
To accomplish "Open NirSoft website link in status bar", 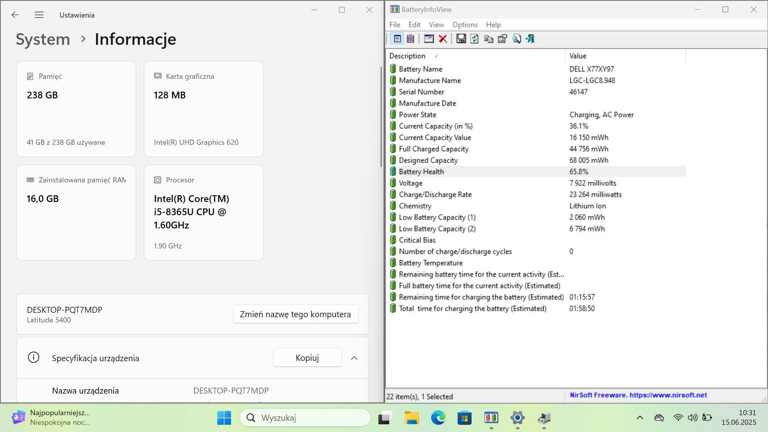I will [638, 395].
